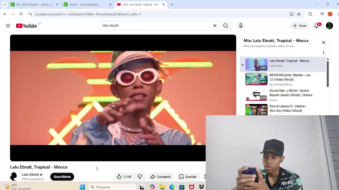
Task: Open the weather widget on the taskbar
Action: click(17, 187)
